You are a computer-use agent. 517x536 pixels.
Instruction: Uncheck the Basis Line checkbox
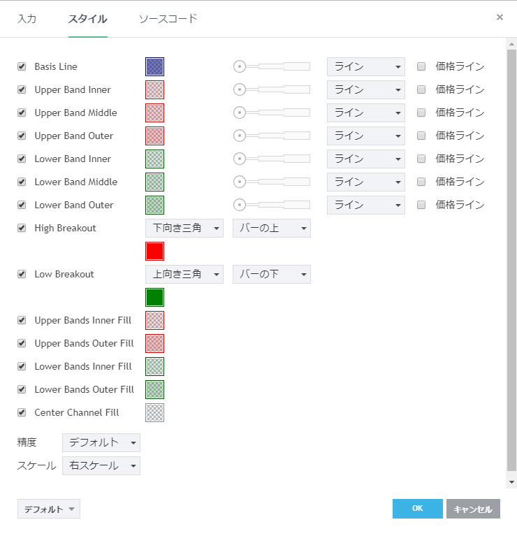click(x=22, y=67)
